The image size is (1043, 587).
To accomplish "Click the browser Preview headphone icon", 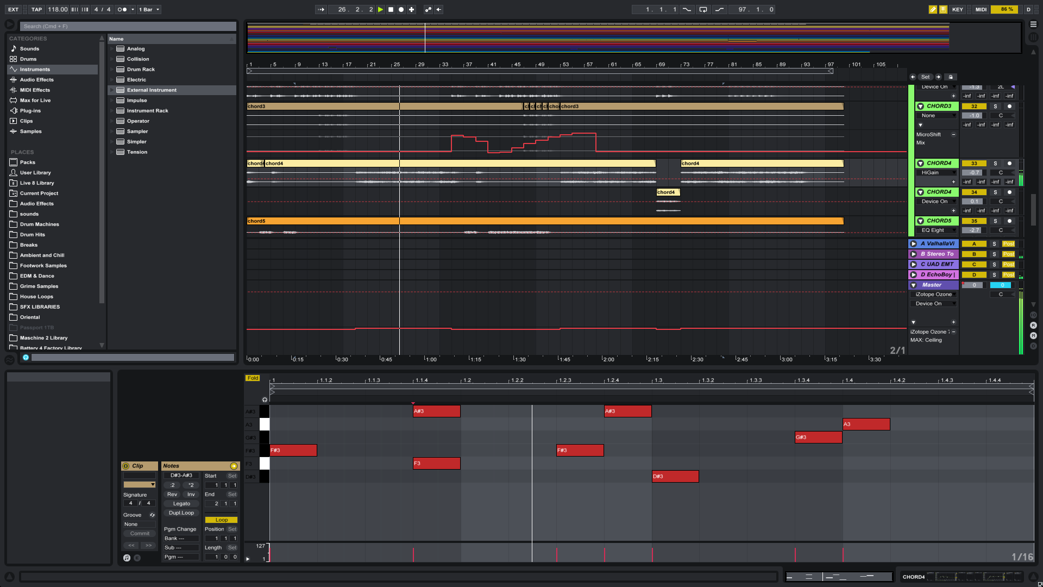I will coord(26,357).
